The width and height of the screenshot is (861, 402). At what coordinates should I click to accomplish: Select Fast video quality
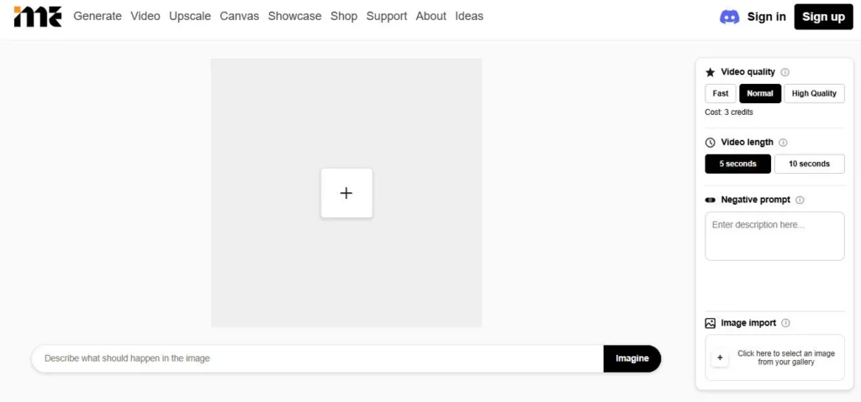coord(721,93)
